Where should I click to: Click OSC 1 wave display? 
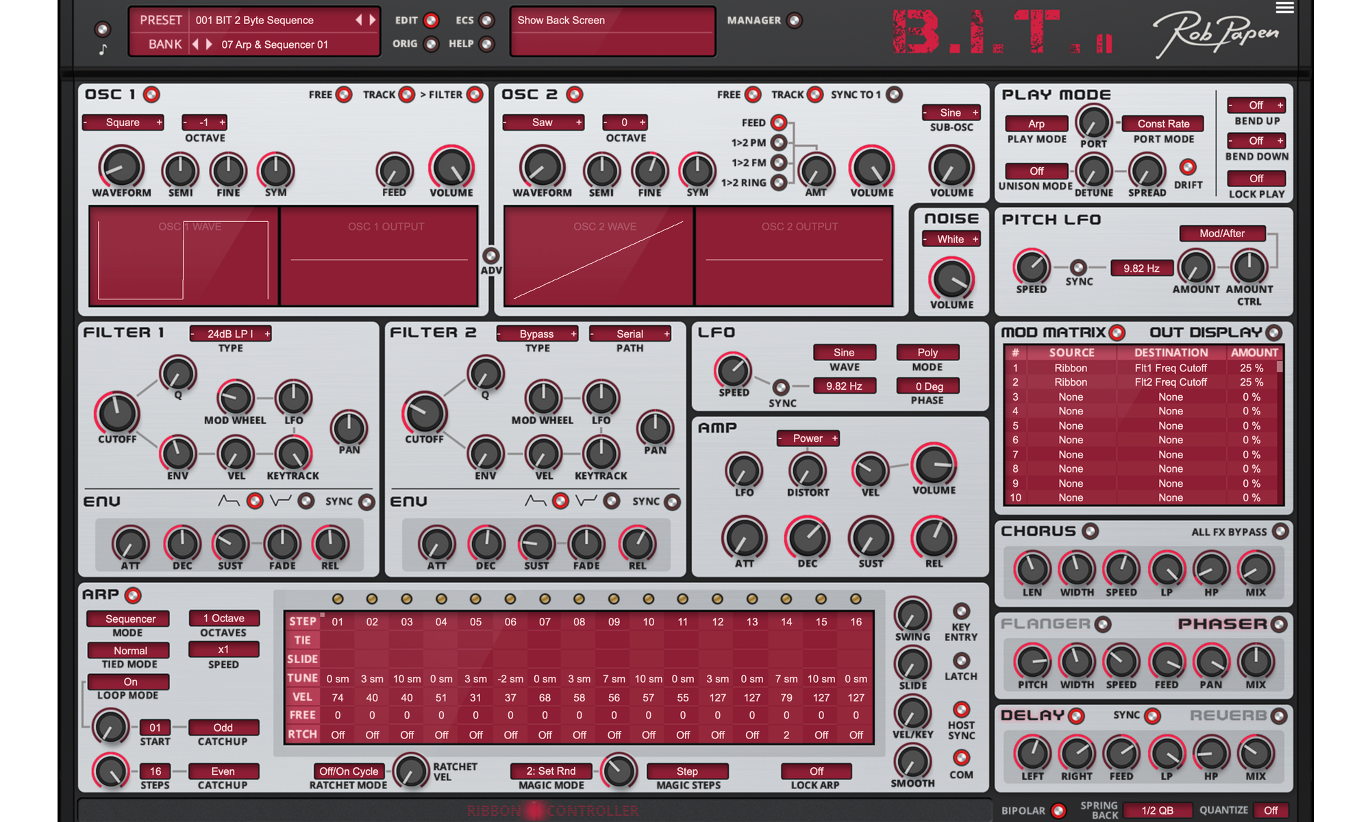183,256
